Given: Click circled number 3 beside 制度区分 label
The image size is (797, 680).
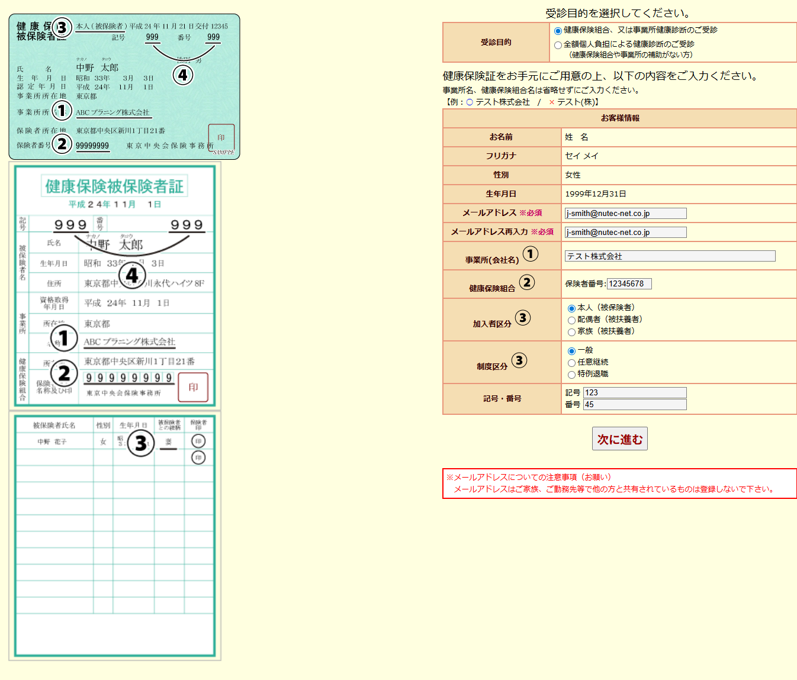Looking at the screenshot, I should (x=519, y=360).
